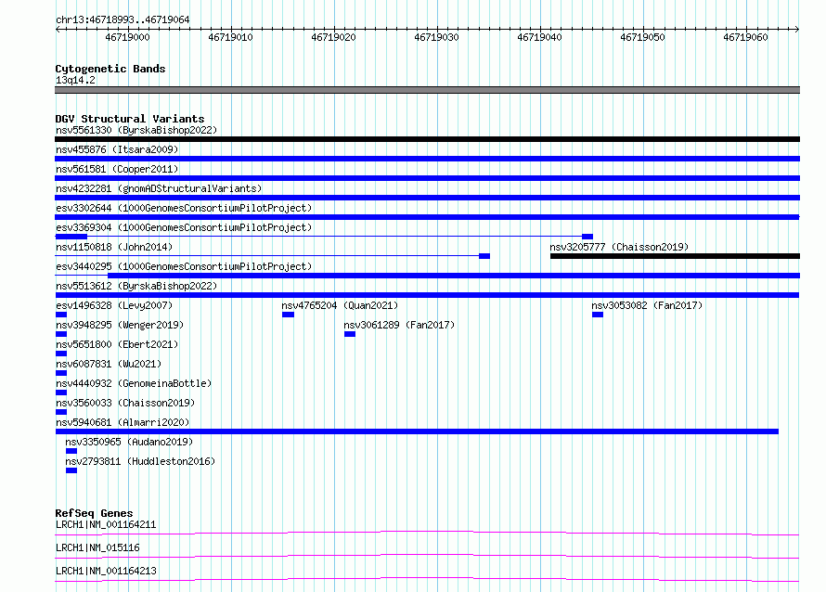826x592 pixels.
Task: Select the nsv455876 (Itsara2009) variant label
Action: point(117,149)
